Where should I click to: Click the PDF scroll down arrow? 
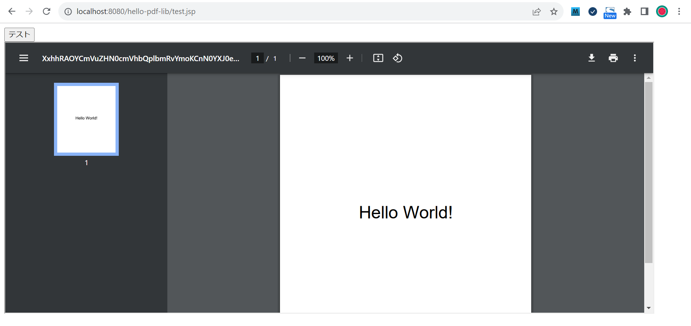pos(649,308)
